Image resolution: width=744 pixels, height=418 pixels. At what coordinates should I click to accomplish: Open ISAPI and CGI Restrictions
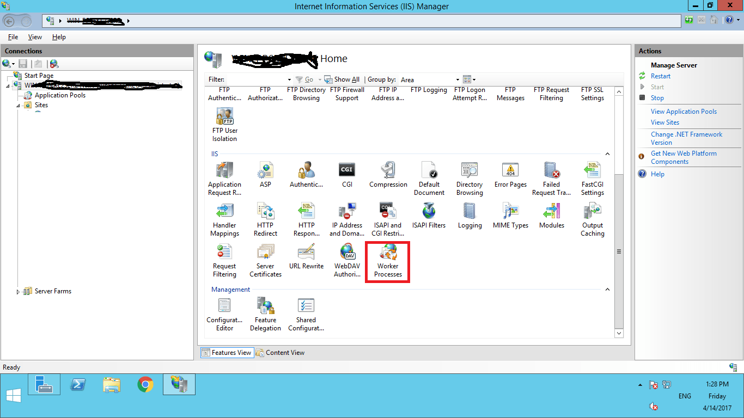(388, 219)
